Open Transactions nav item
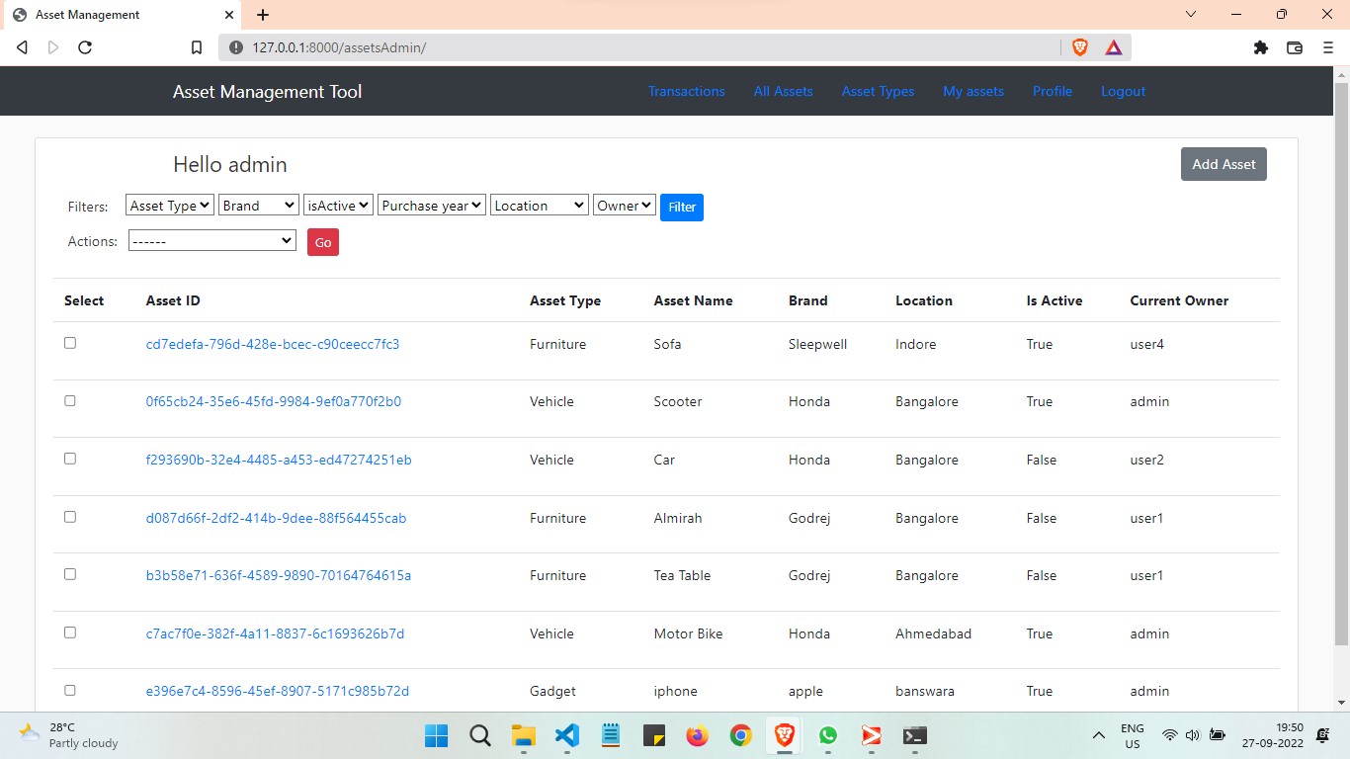 pyautogui.click(x=687, y=91)
